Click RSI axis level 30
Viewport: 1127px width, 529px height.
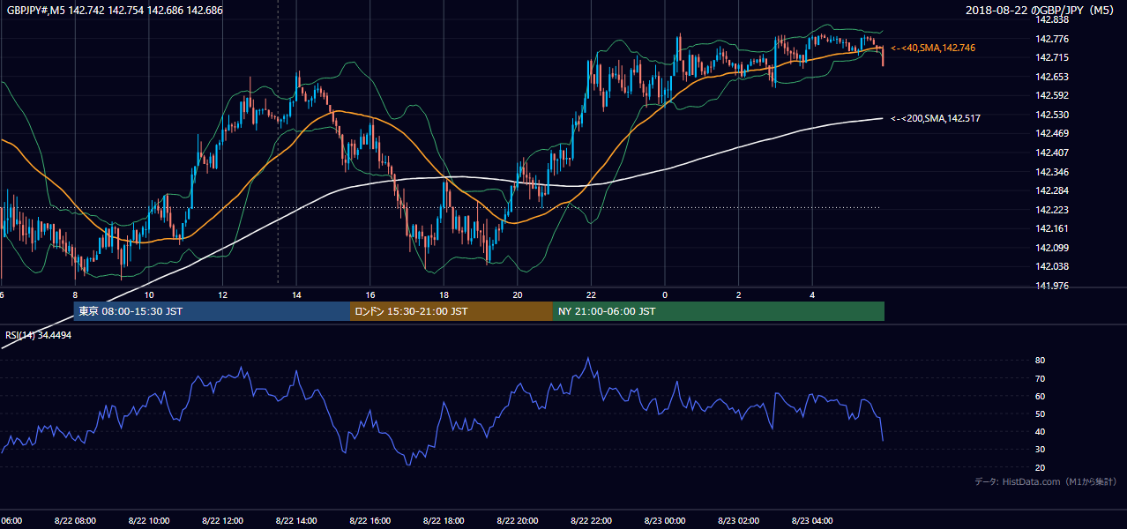(x=1041, y=450)
